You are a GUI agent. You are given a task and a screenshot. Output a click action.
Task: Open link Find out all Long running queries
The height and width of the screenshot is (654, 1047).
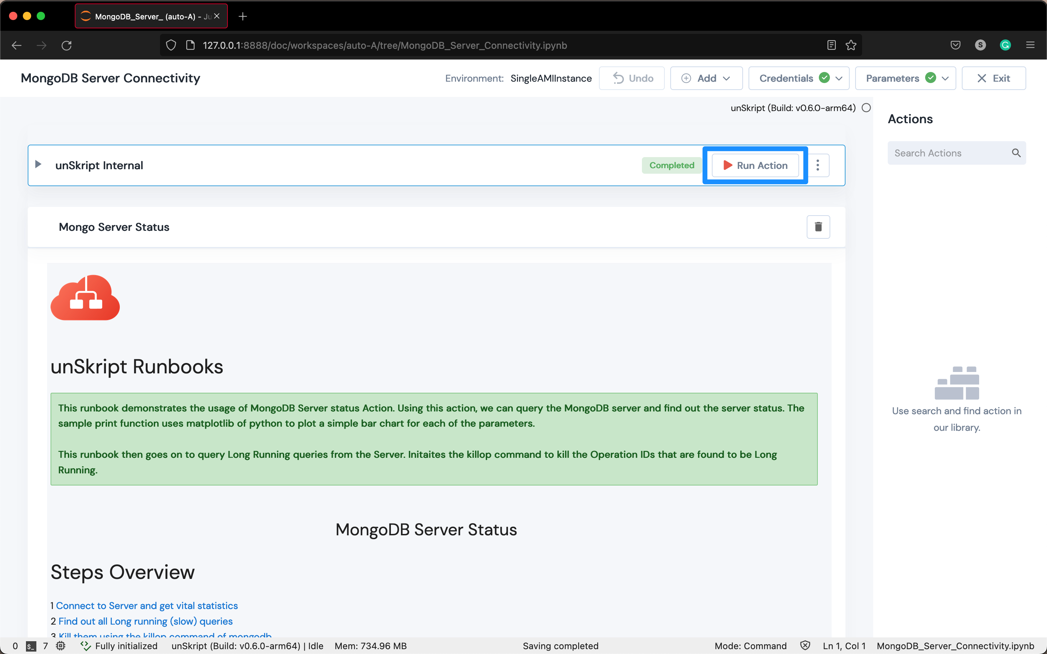145,621
